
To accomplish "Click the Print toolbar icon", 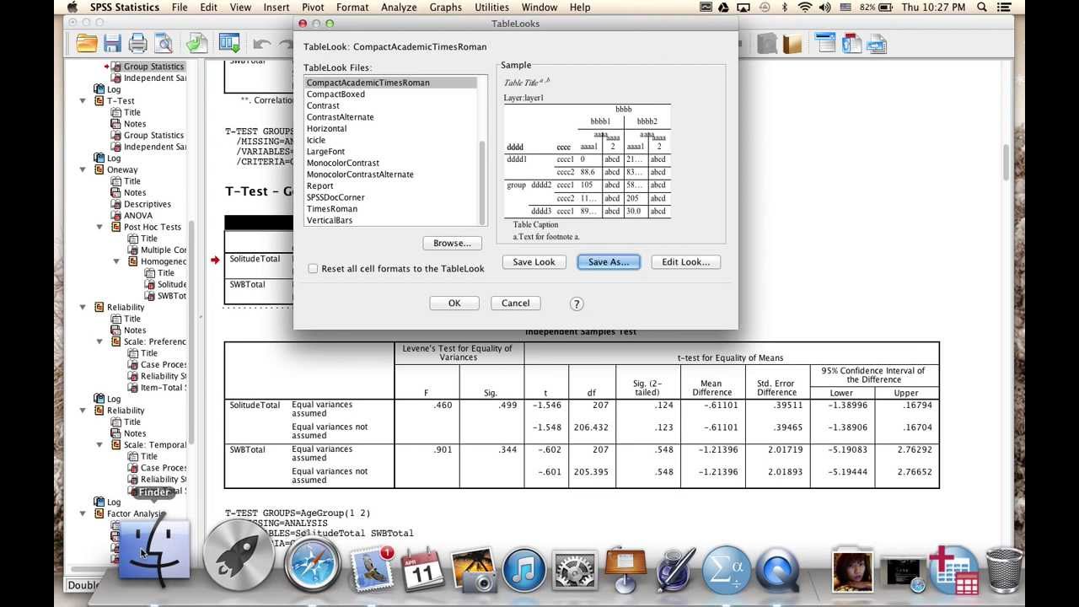I will [x=138, y=43].
